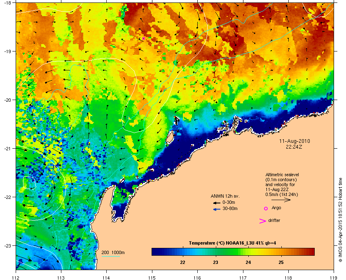Click the cyan 200 1000m depth contour line sample
The image size is (346, 280).
110,257
